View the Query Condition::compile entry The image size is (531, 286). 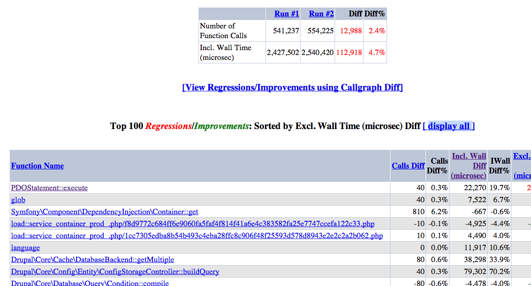90,283
